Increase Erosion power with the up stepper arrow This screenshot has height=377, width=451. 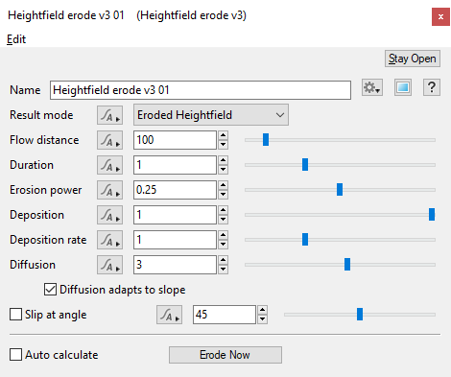[x=224, y=185]
